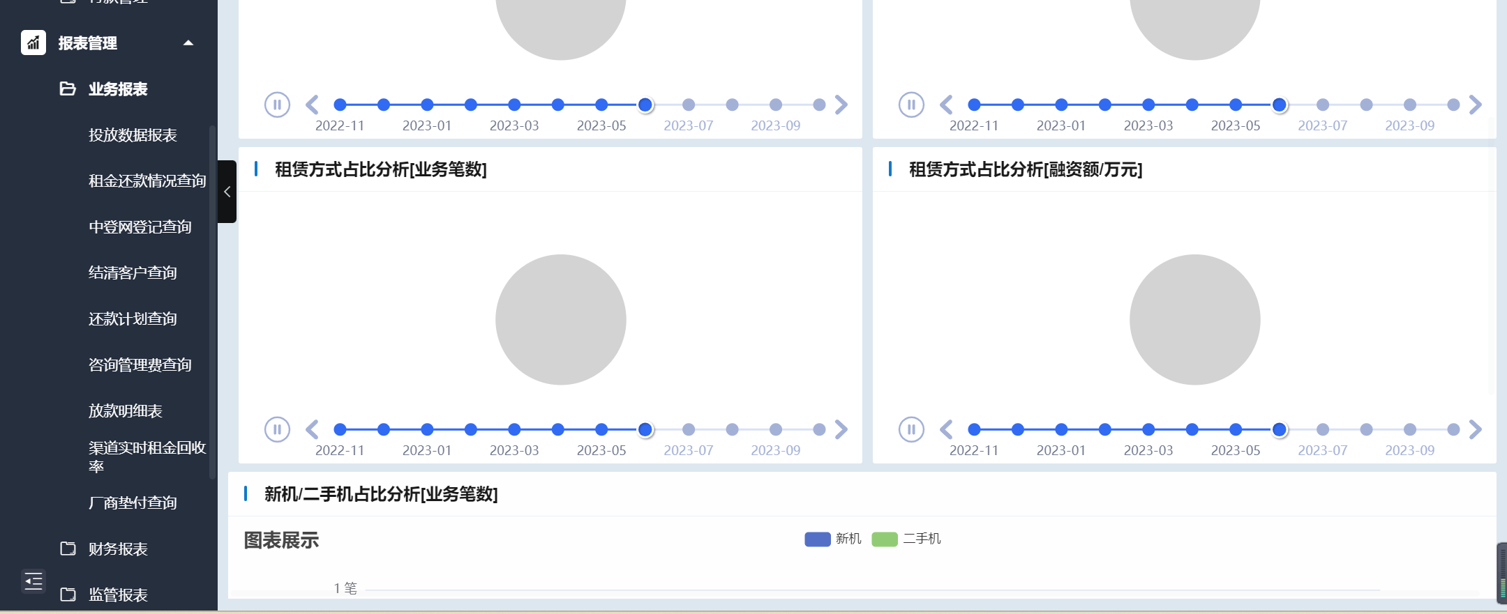Image resolution: width=1507 pixels, height=614 pixels.
Task: Open 投放数据报表 report
Action: tap(133, 135)
